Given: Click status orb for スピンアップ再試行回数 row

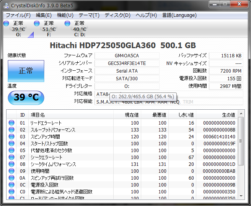Looking at the screenshot, I should pyautogui.click(x=11, y=178).
